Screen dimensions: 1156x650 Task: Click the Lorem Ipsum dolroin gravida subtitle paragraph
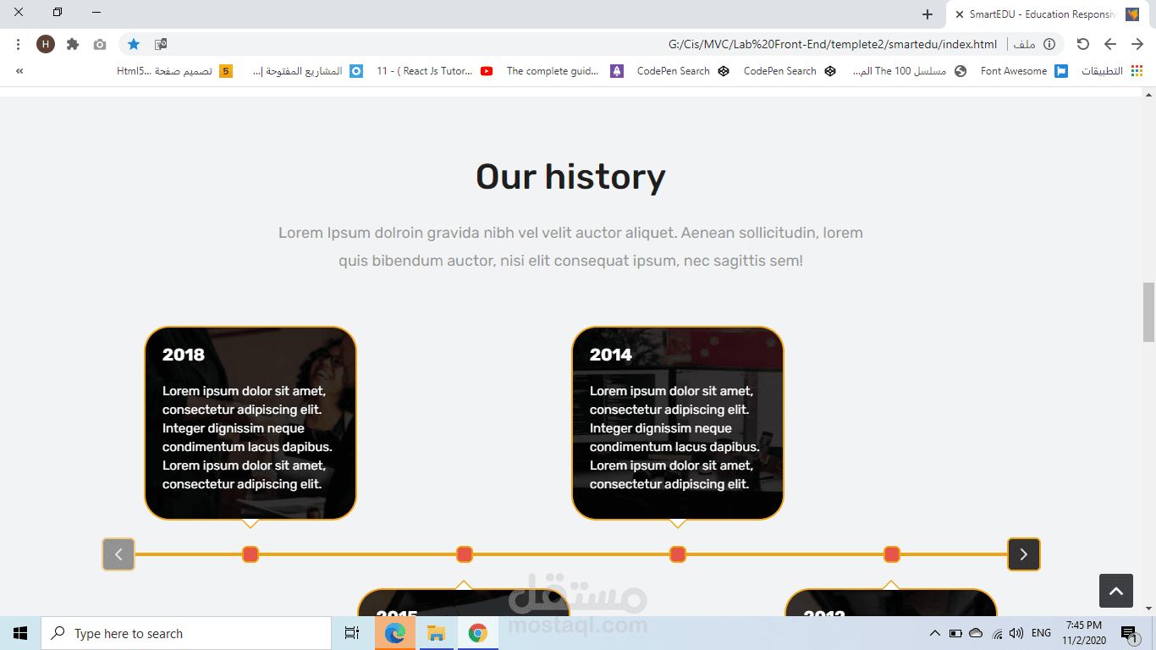(570, 246)
